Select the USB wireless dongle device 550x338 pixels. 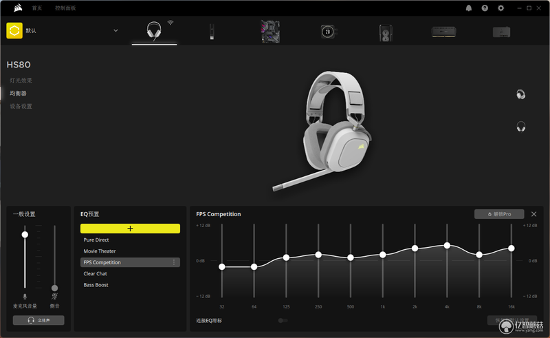pyautogui.click(x=212, y=32)
